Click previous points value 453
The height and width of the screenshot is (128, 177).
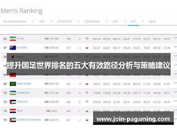click(x=68, y=93)
